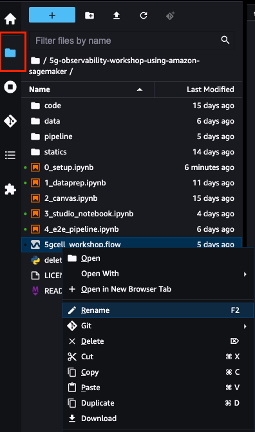The width and height of the screenshot is (255, 432).
Task: Expand the Git context submenu
Action: (158, 326)
